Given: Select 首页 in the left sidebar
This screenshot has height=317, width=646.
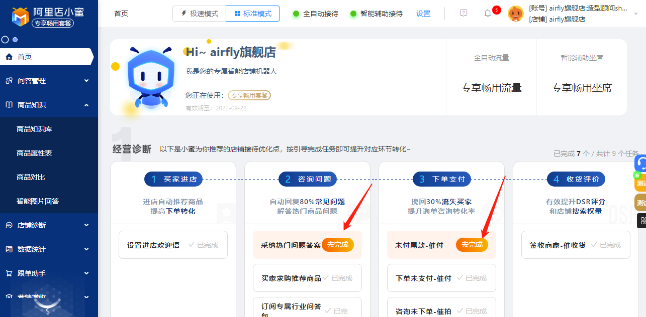Looking at the screenshot, I should click(x=47, y=57).
